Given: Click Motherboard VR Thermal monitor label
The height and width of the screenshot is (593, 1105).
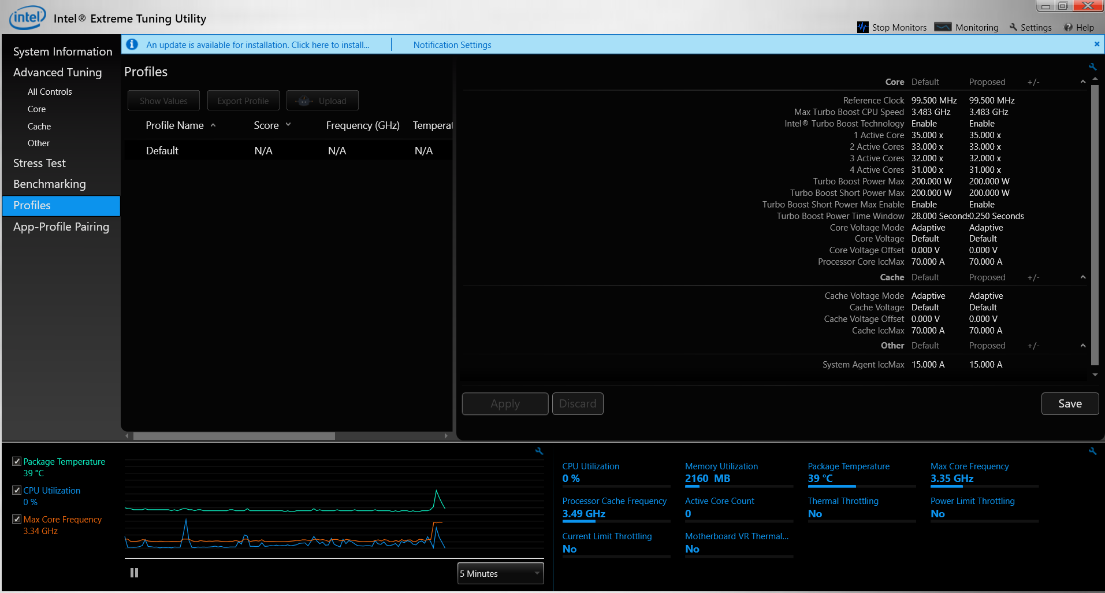Looking at the screenshot, I should coord(736,536).
